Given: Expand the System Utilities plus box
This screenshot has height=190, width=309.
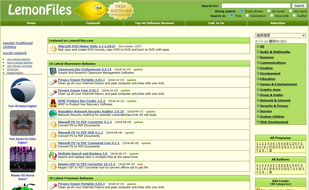Looking at the screenshot, I should click(x=258, y=117).
